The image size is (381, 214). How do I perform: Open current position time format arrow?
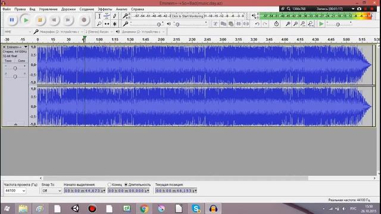coord(196,191)
